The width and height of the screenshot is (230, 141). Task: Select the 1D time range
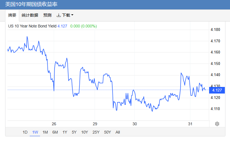(25, 132)
